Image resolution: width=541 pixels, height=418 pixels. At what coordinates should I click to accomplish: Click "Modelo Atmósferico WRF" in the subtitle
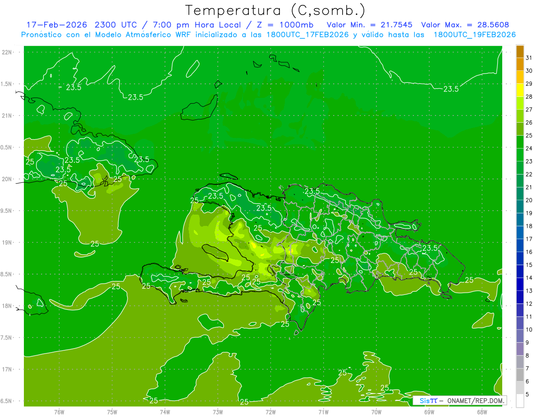click(x=137, y=35)
